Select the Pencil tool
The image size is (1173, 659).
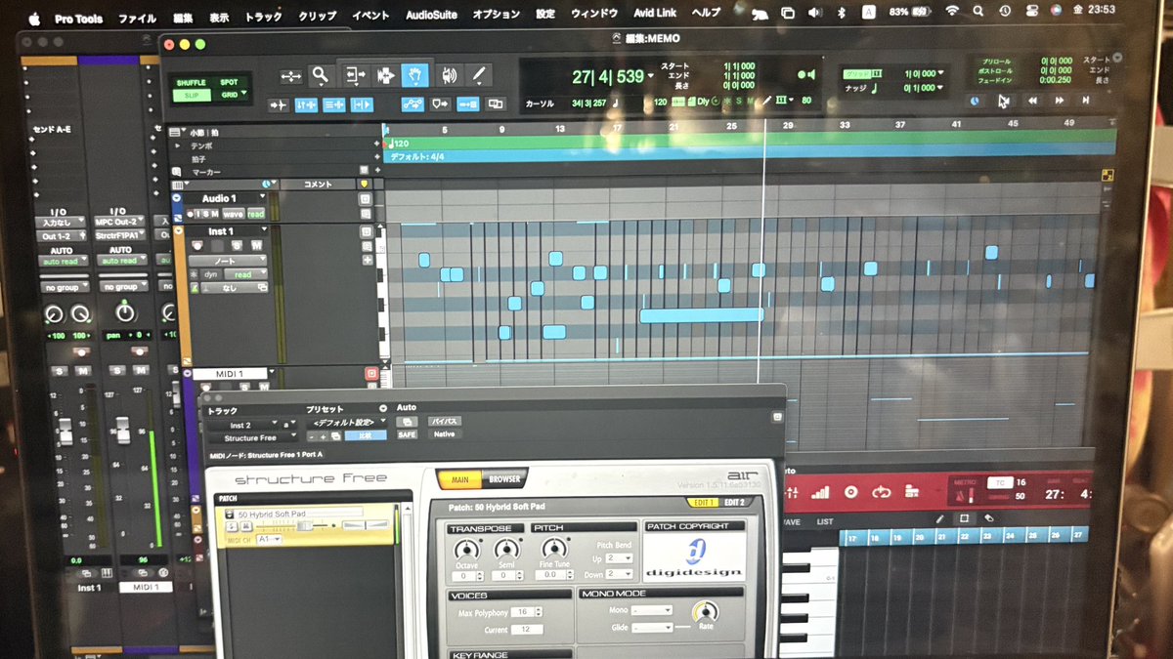coord(478,75)
